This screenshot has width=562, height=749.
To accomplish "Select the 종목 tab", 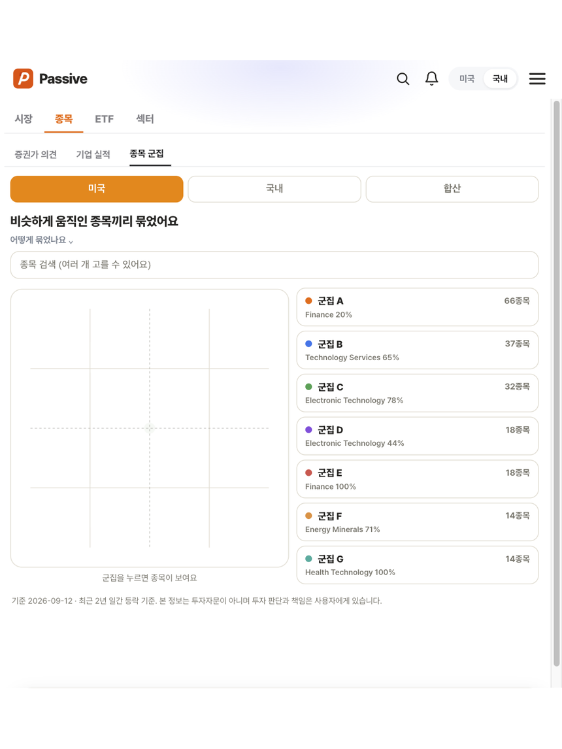I will click(63, 119).
